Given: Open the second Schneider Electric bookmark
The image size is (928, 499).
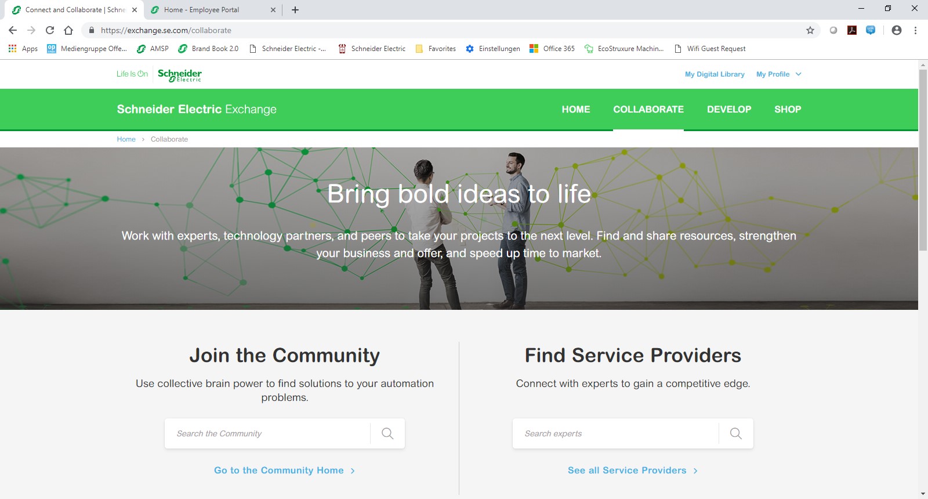Looking at the screenshot, I should point(372,49).
